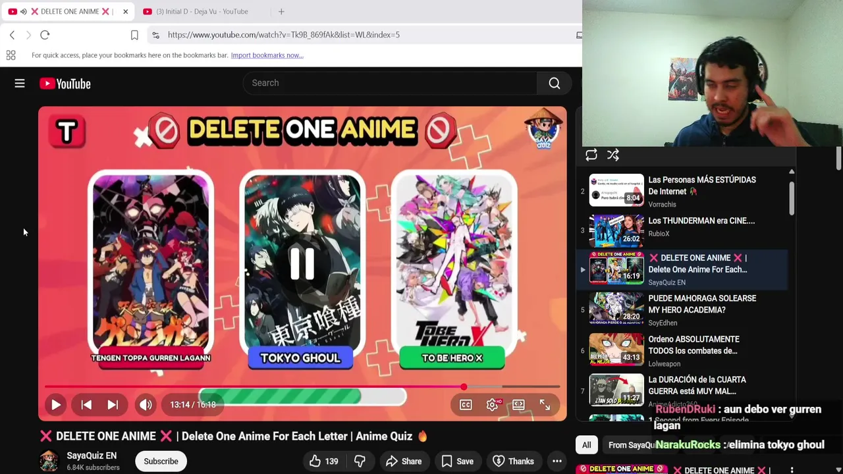Switch the player to theater mode
The image size is (843, 474).
518,405
